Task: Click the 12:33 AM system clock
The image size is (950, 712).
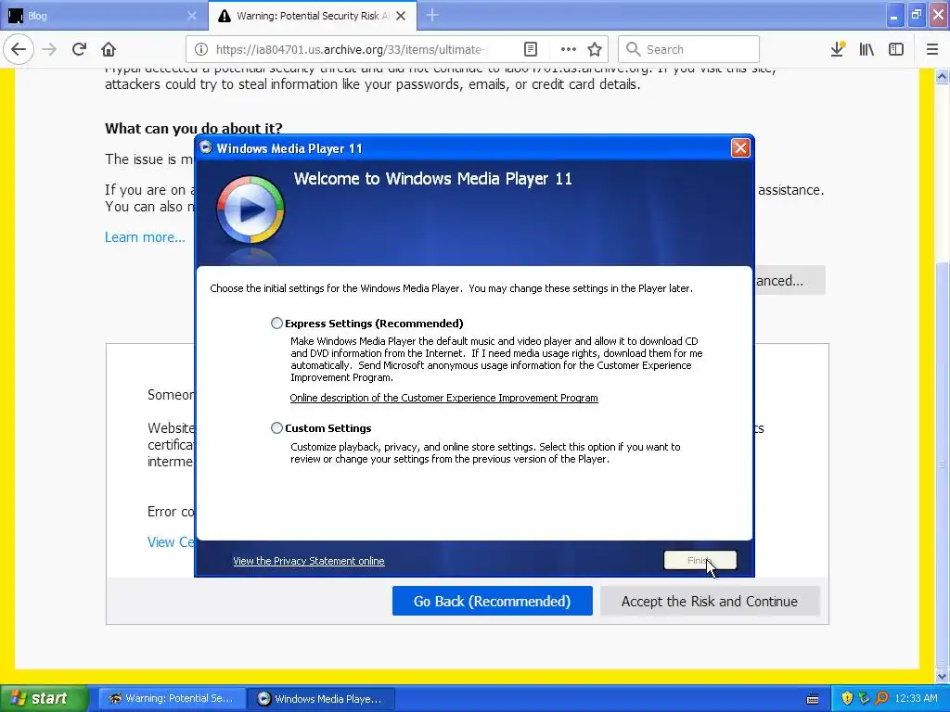Action: (916, 698)
